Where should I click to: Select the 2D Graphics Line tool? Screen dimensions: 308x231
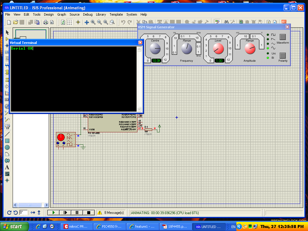(x=7, y=134)
